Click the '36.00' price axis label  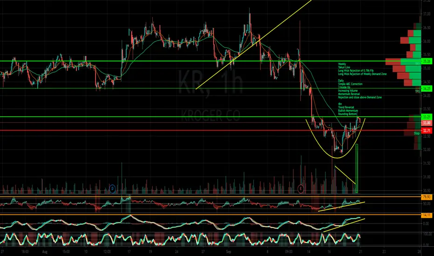click(426, 41)
